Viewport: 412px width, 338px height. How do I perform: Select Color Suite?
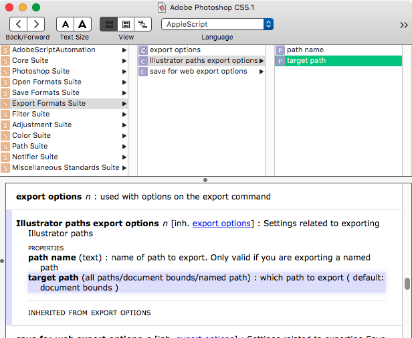click(x=64, y=135)
